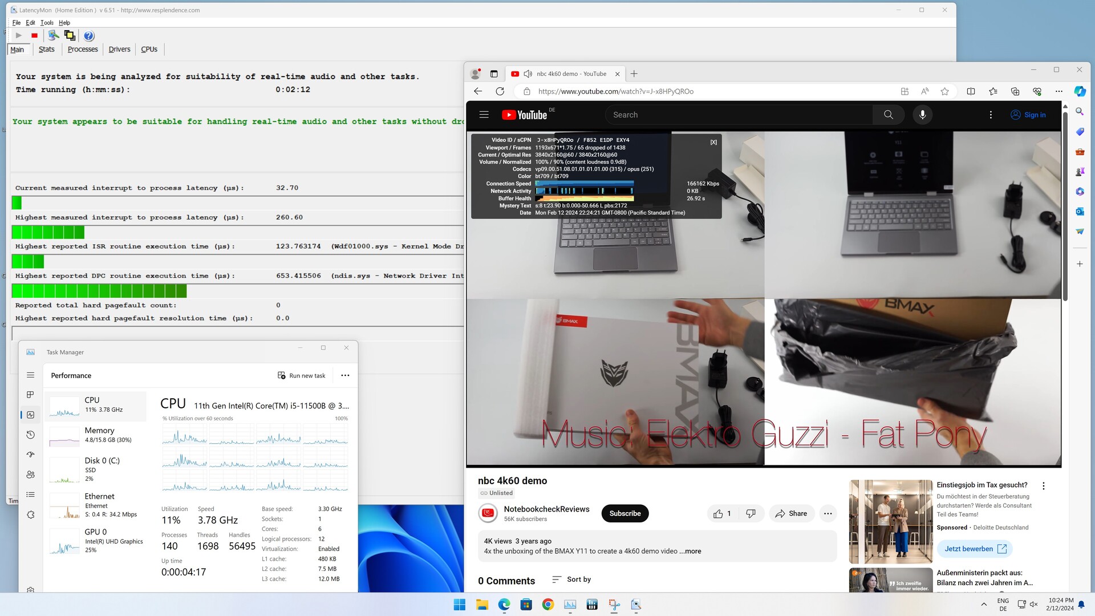Click the red Stop monitoring button in LatencyMon
The height and width of the screenshot is (616, 1095).
coord(34,35)
